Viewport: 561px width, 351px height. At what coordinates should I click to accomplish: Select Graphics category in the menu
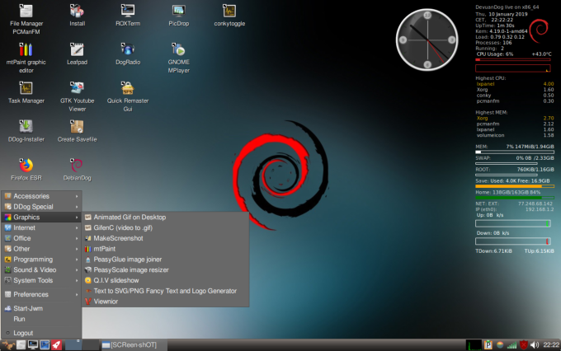point(41,217)
